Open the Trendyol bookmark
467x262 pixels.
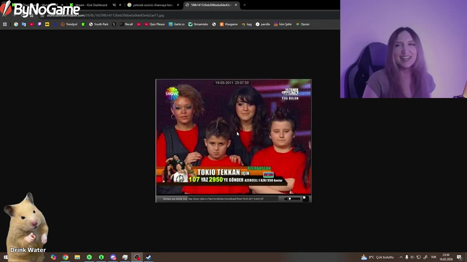click(x=69, y=24)
